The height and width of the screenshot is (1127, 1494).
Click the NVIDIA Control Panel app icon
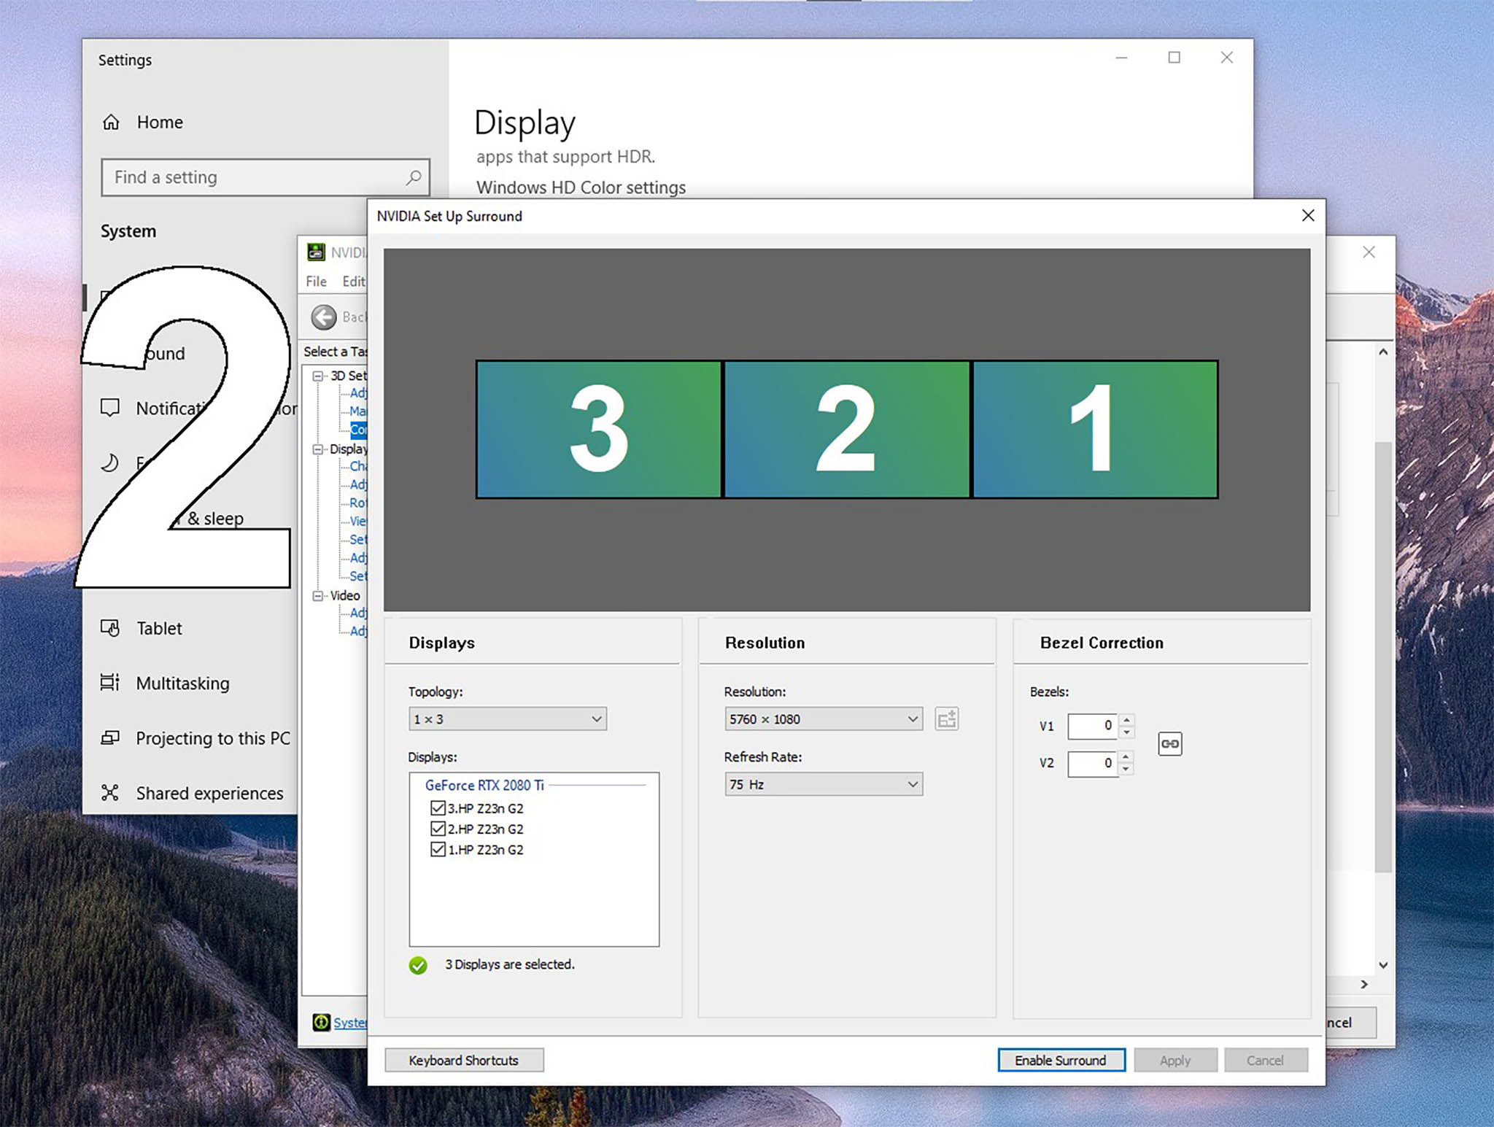click(316, 252)
